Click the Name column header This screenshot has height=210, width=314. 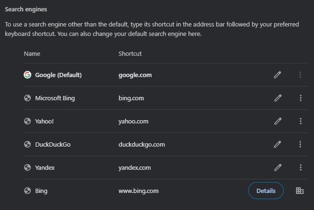tap(32, 53)
